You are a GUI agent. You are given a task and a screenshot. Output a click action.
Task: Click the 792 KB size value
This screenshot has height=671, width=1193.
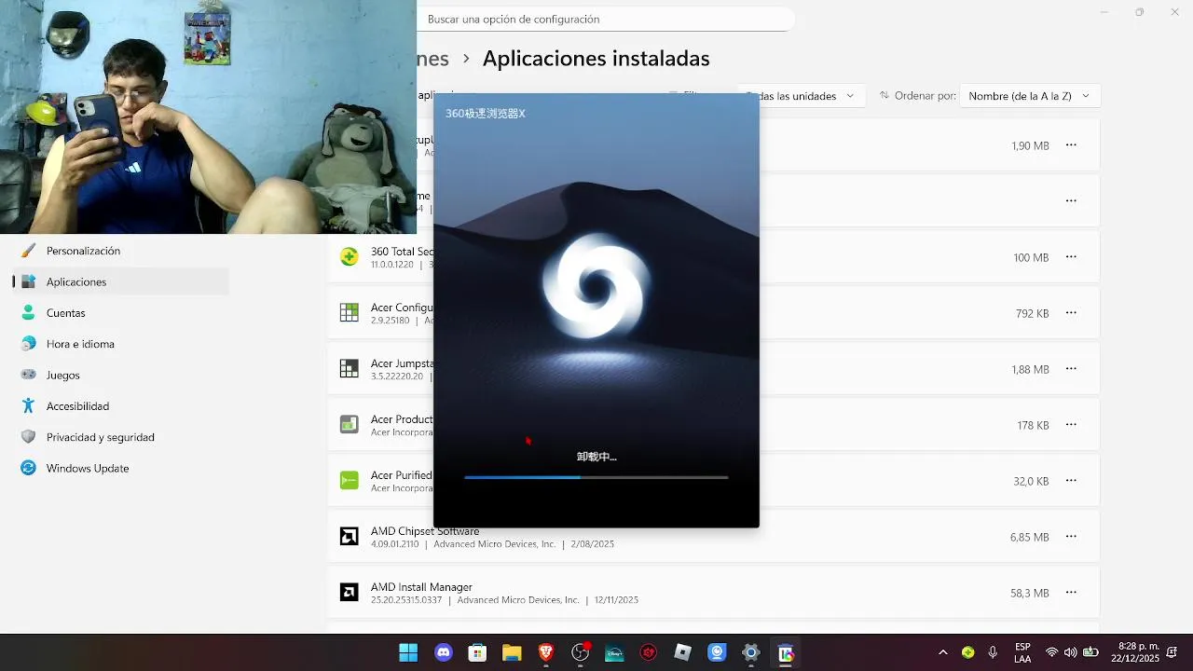click(1033, 314)
